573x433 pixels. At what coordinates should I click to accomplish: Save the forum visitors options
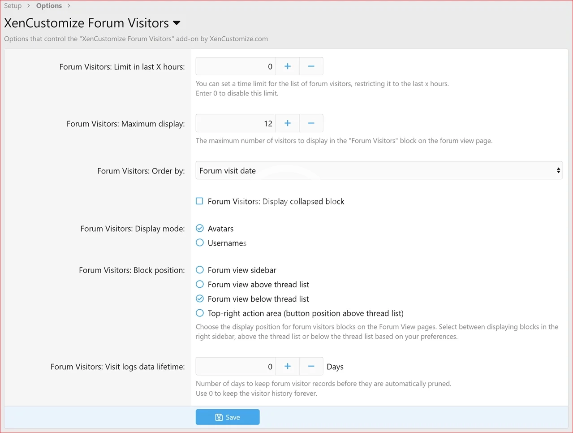(x=228, y=417)
